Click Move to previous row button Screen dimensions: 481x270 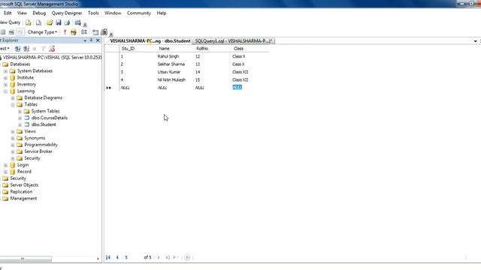pos(117,257)
